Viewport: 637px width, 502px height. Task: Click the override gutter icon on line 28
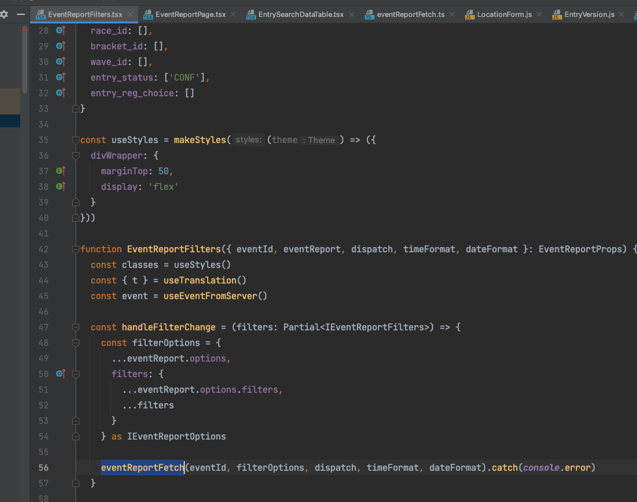61,31
